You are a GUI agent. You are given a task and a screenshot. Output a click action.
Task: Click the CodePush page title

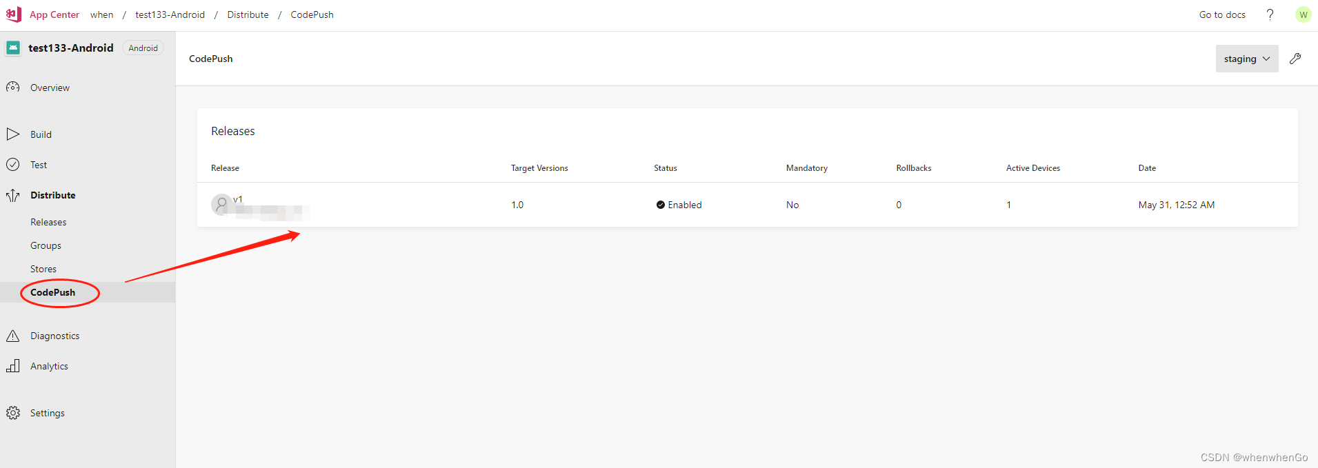coord(211,59)
